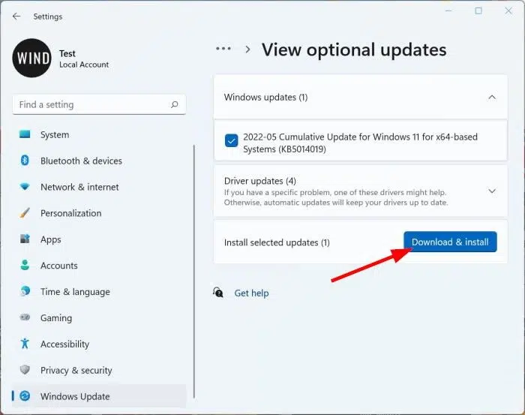Focus the Find a setting search box

[99, 105]
